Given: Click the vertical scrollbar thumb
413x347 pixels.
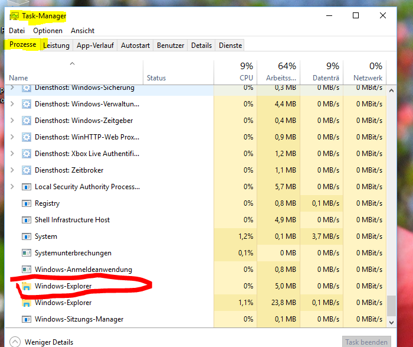Looking at the screenshot, I should [391, 306].
